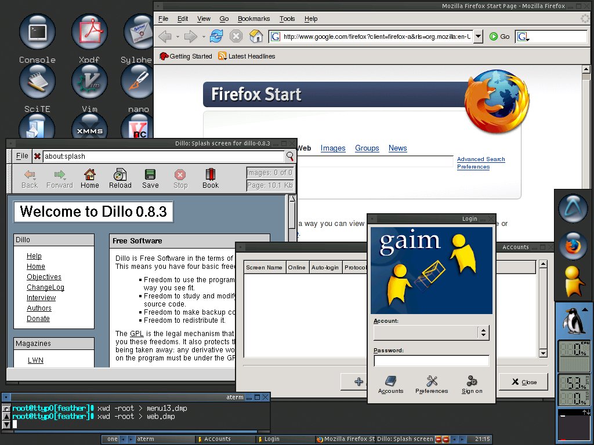Image resolution: width=594 pixels, height=445 pixels.
Task: Launch the Console desktop icon
Action: tap(37, 32)
